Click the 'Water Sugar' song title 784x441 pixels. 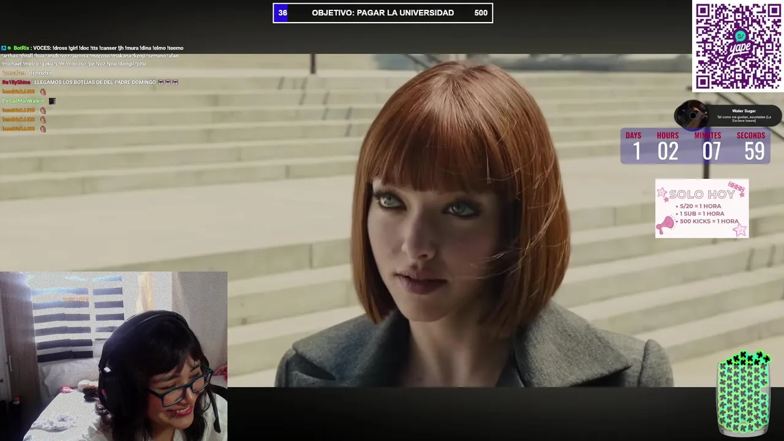pyautogui.click(x=744, y=111)
